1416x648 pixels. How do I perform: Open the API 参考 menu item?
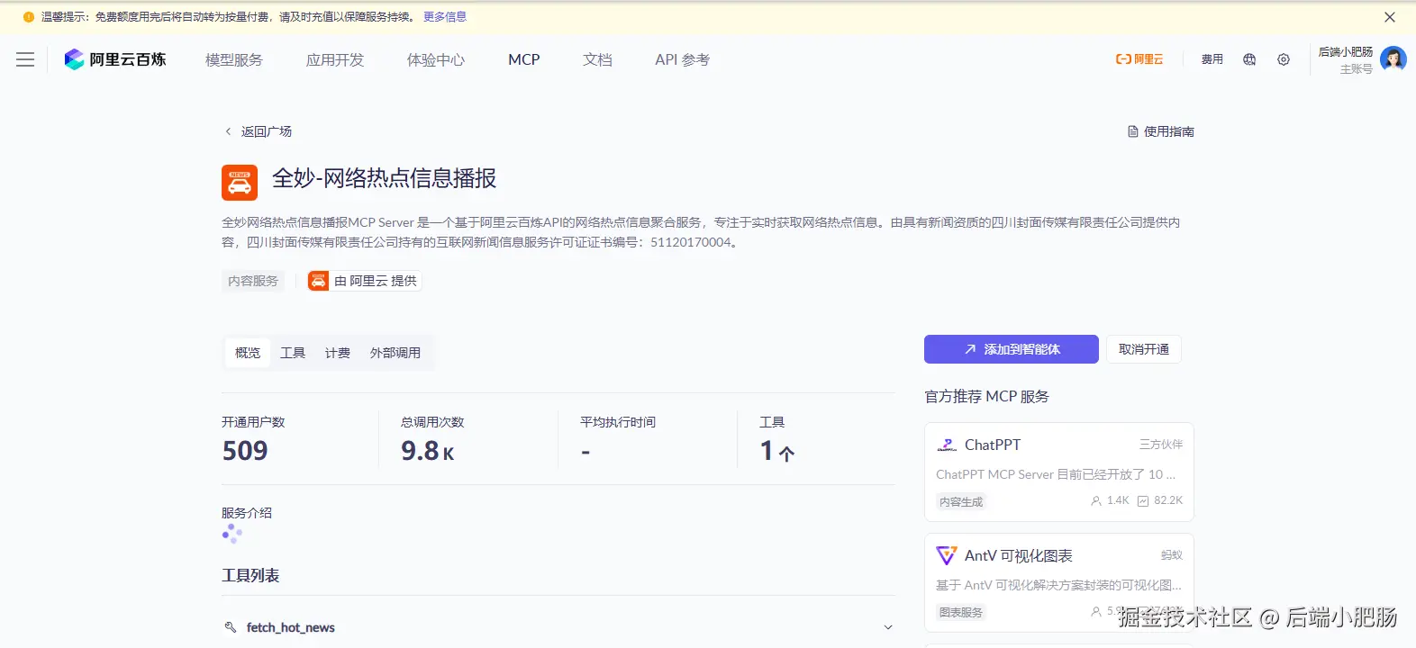pos(682,59)
